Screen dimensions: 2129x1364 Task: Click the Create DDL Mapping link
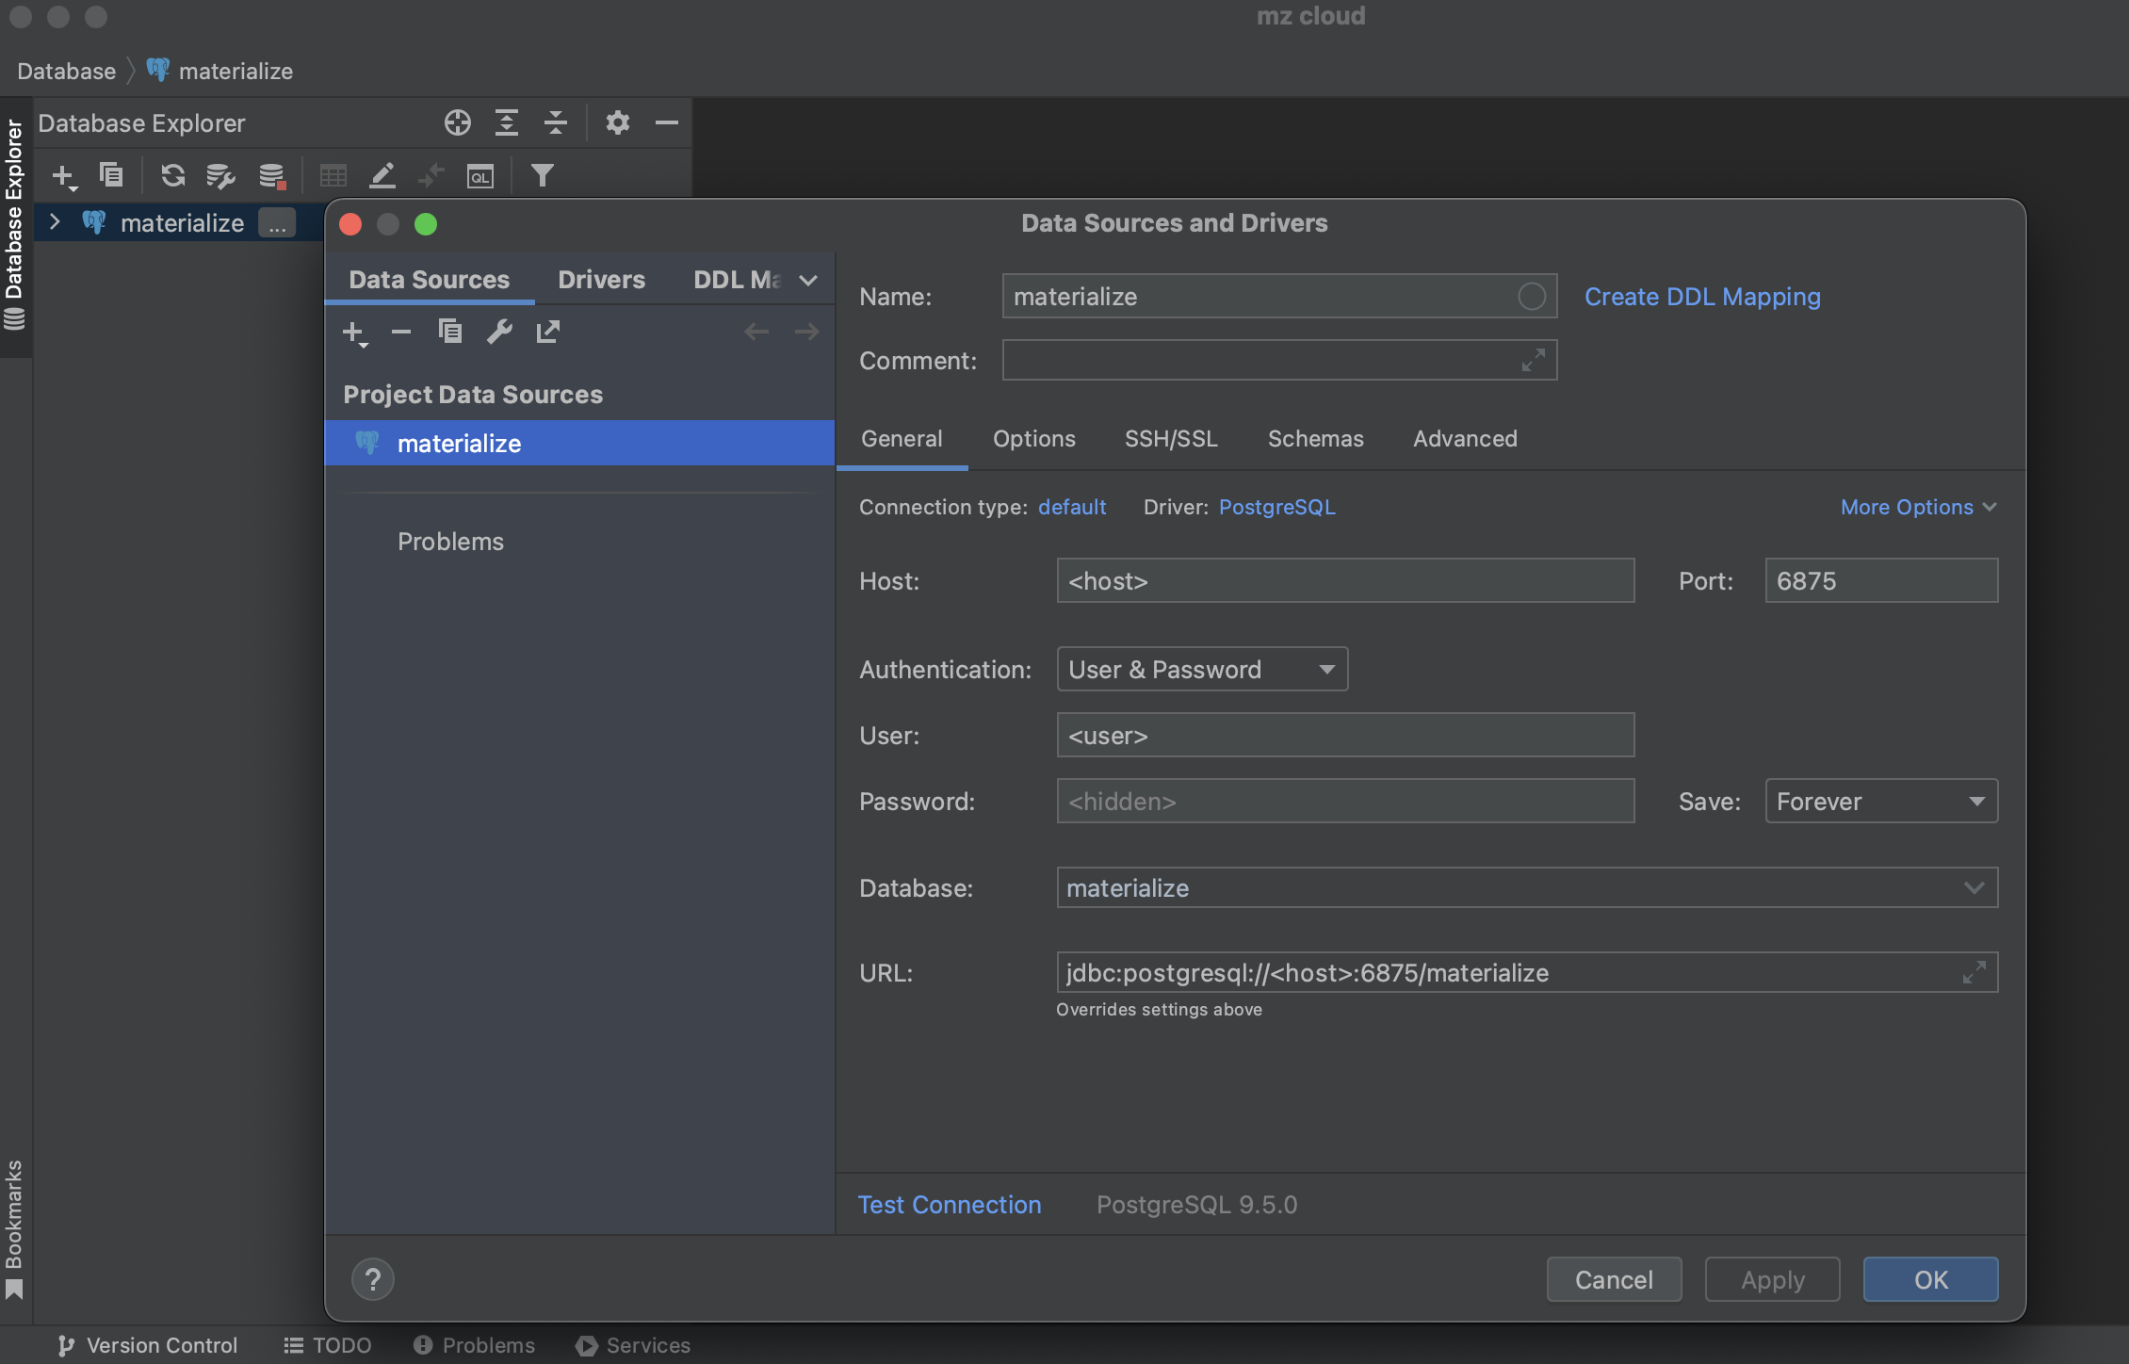(x=1702, y=297)
